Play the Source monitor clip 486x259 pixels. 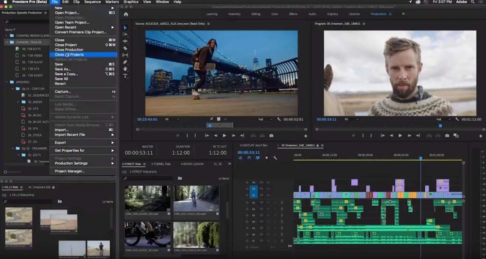coord(225,136)
